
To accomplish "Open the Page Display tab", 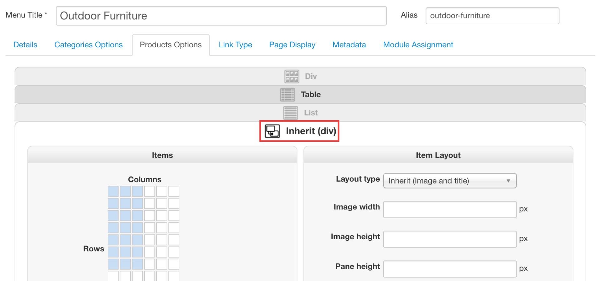I will tap(292, 45).
